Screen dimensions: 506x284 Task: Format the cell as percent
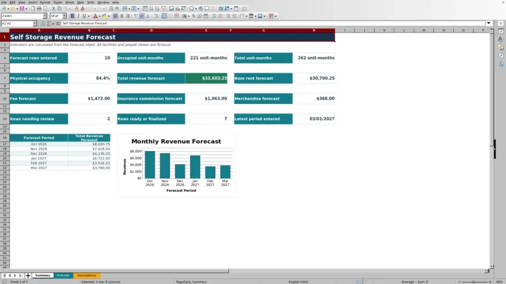pos(194,16)
